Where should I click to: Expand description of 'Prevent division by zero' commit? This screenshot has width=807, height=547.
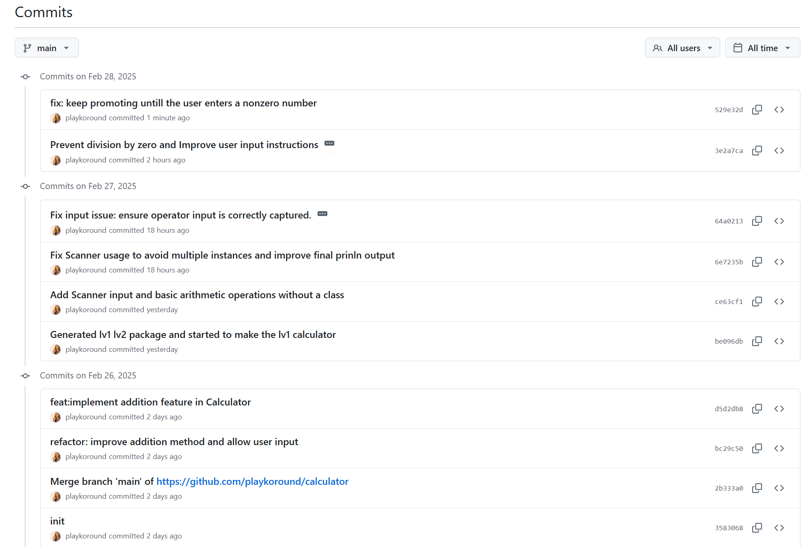click(x=329, y=144)
